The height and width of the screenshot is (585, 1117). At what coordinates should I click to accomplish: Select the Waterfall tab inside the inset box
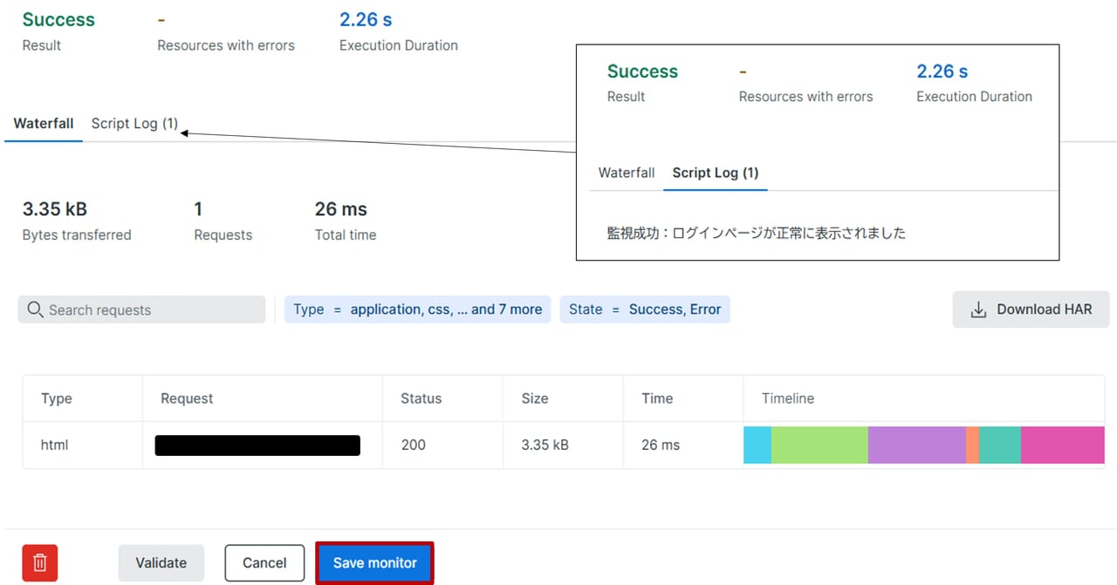coord(626,173)
